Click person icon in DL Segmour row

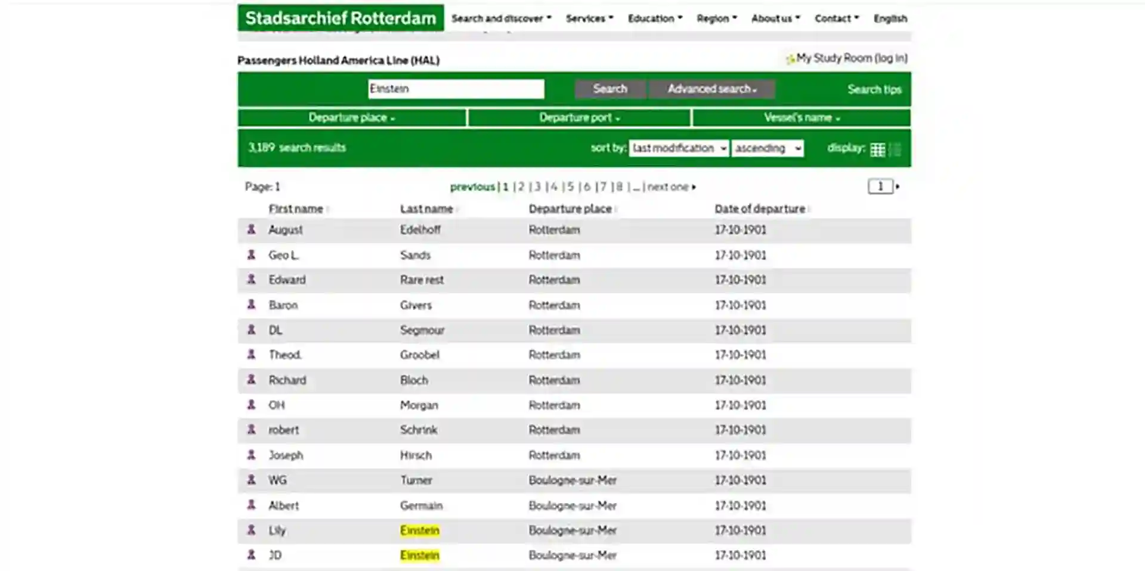point(251,330)
